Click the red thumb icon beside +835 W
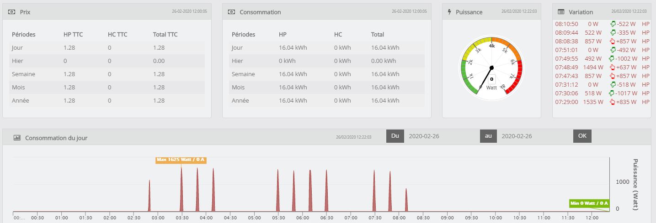This screenshot has height=223, width=656. click(613, 102)
